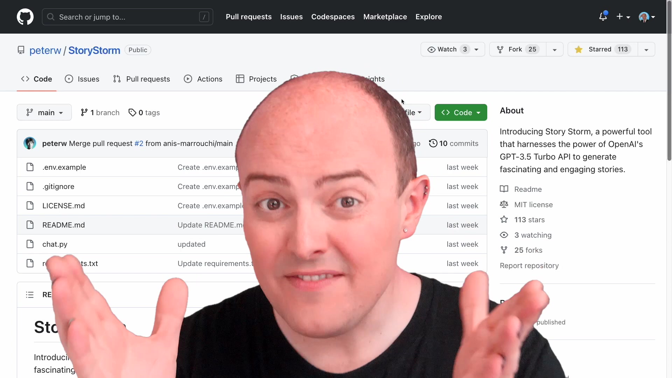This screenshot has height=378, width=672.
Task: Fork the repository
Action: click(518, 49)
